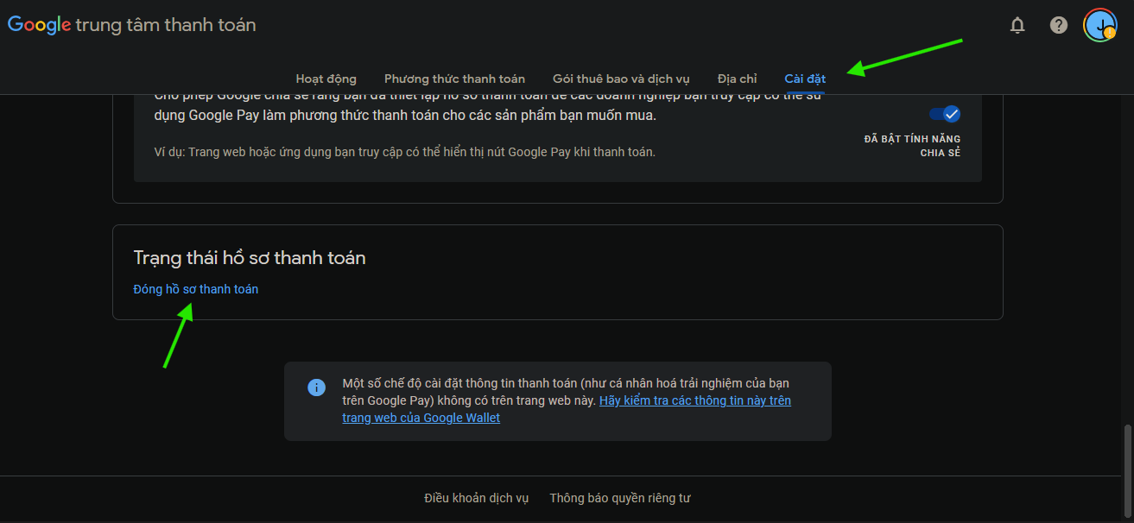Open the Google account avatar menu
The width and height of the screenshot is (1134, 523).
coord(1100,25)
